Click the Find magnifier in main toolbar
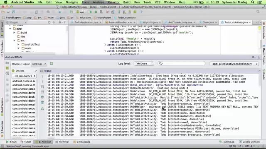 [x=48, y=12]
